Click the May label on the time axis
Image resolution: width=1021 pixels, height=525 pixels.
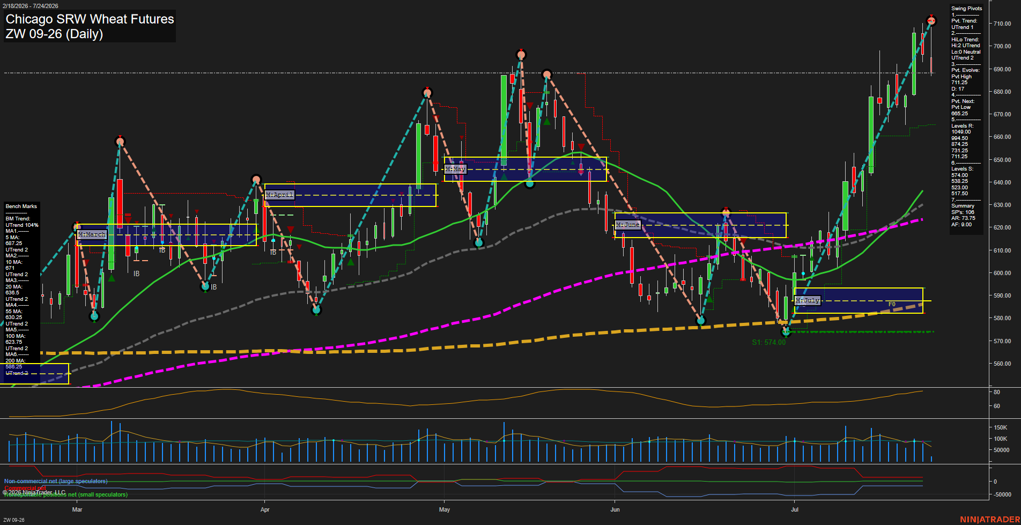(x=445, y=509)
